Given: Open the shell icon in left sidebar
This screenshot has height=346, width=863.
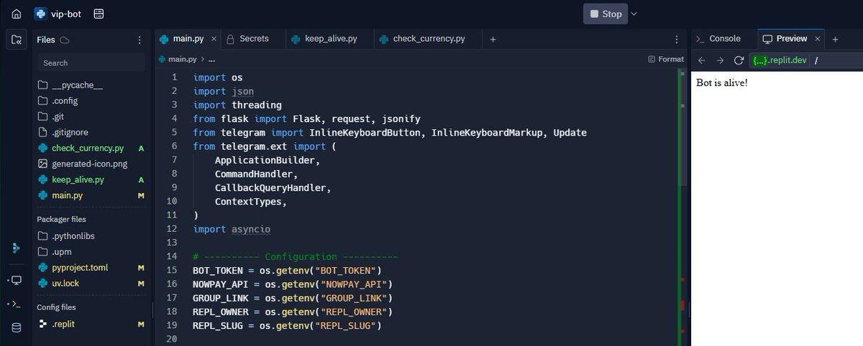Looking at the screenshot, I should [x=16, y=304].
